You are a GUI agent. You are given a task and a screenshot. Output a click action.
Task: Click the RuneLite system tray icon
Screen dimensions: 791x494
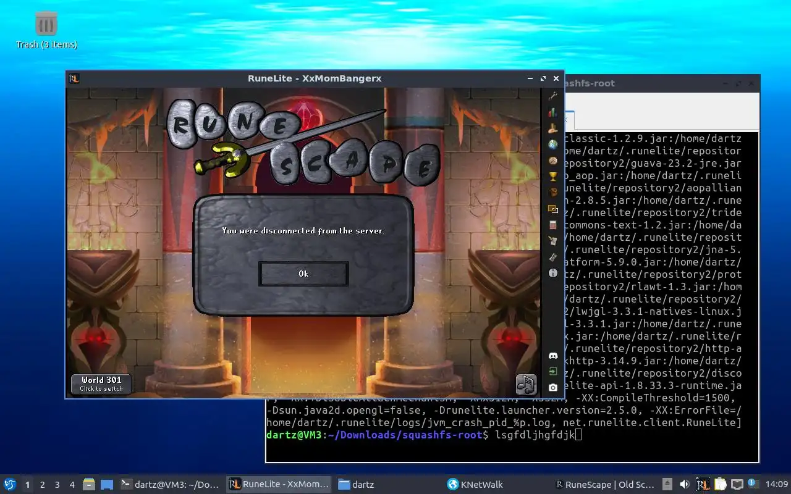(x=703, y=485)
